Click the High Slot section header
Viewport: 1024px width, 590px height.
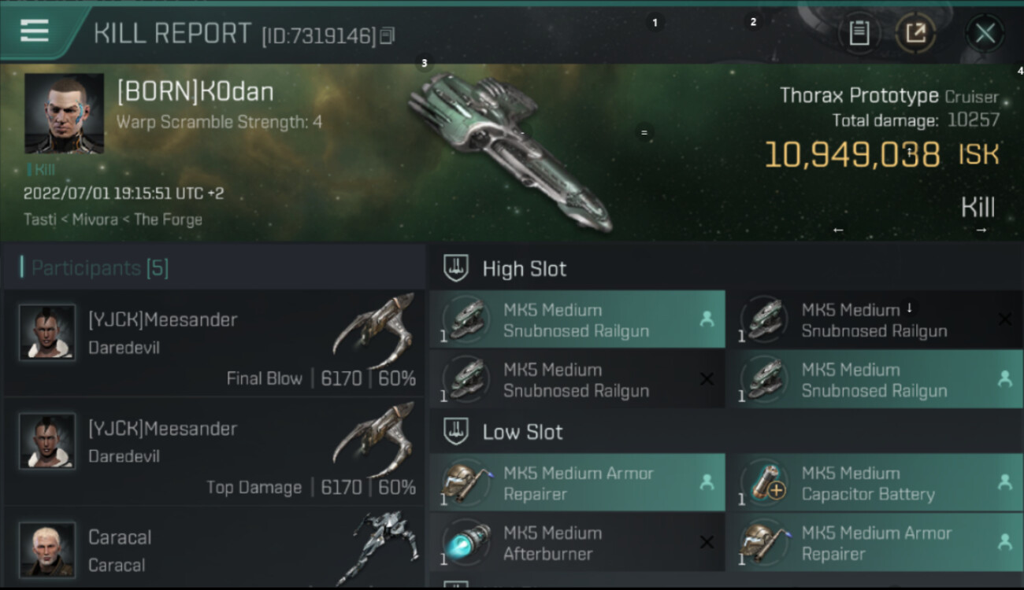pyautogui.click(x=524, y=269)
